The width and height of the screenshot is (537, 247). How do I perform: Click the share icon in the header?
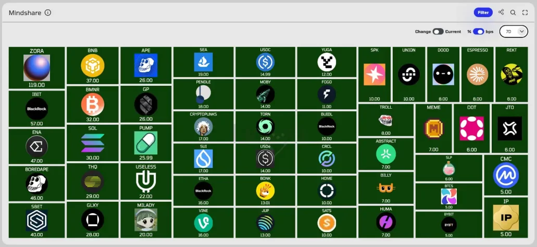(x=501, y=12)
